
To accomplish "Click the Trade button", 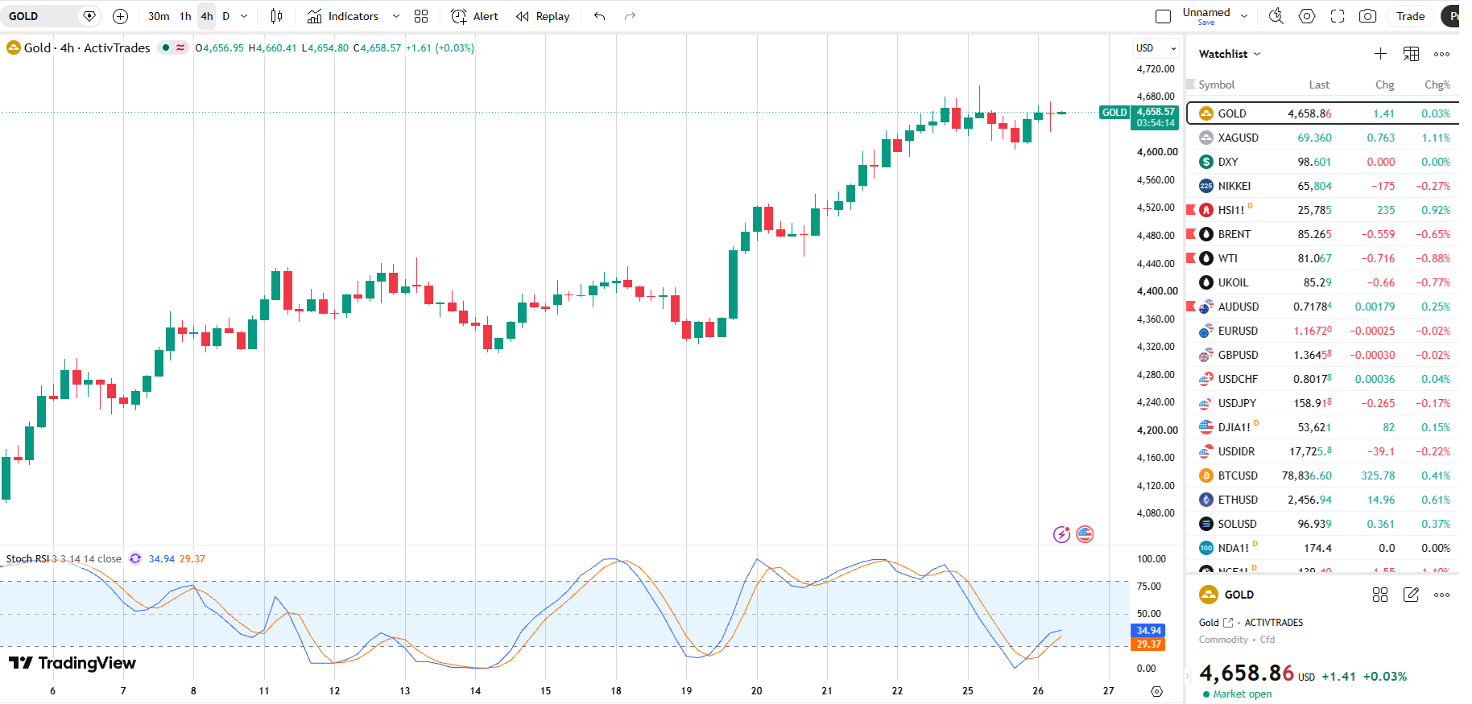I will (x=1410, y=16).
